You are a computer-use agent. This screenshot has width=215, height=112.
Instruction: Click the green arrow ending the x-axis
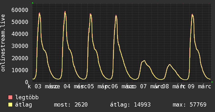(212, 82)
